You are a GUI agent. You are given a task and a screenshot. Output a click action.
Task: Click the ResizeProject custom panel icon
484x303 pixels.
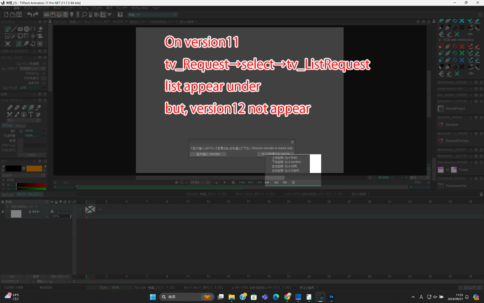[441, 109]
